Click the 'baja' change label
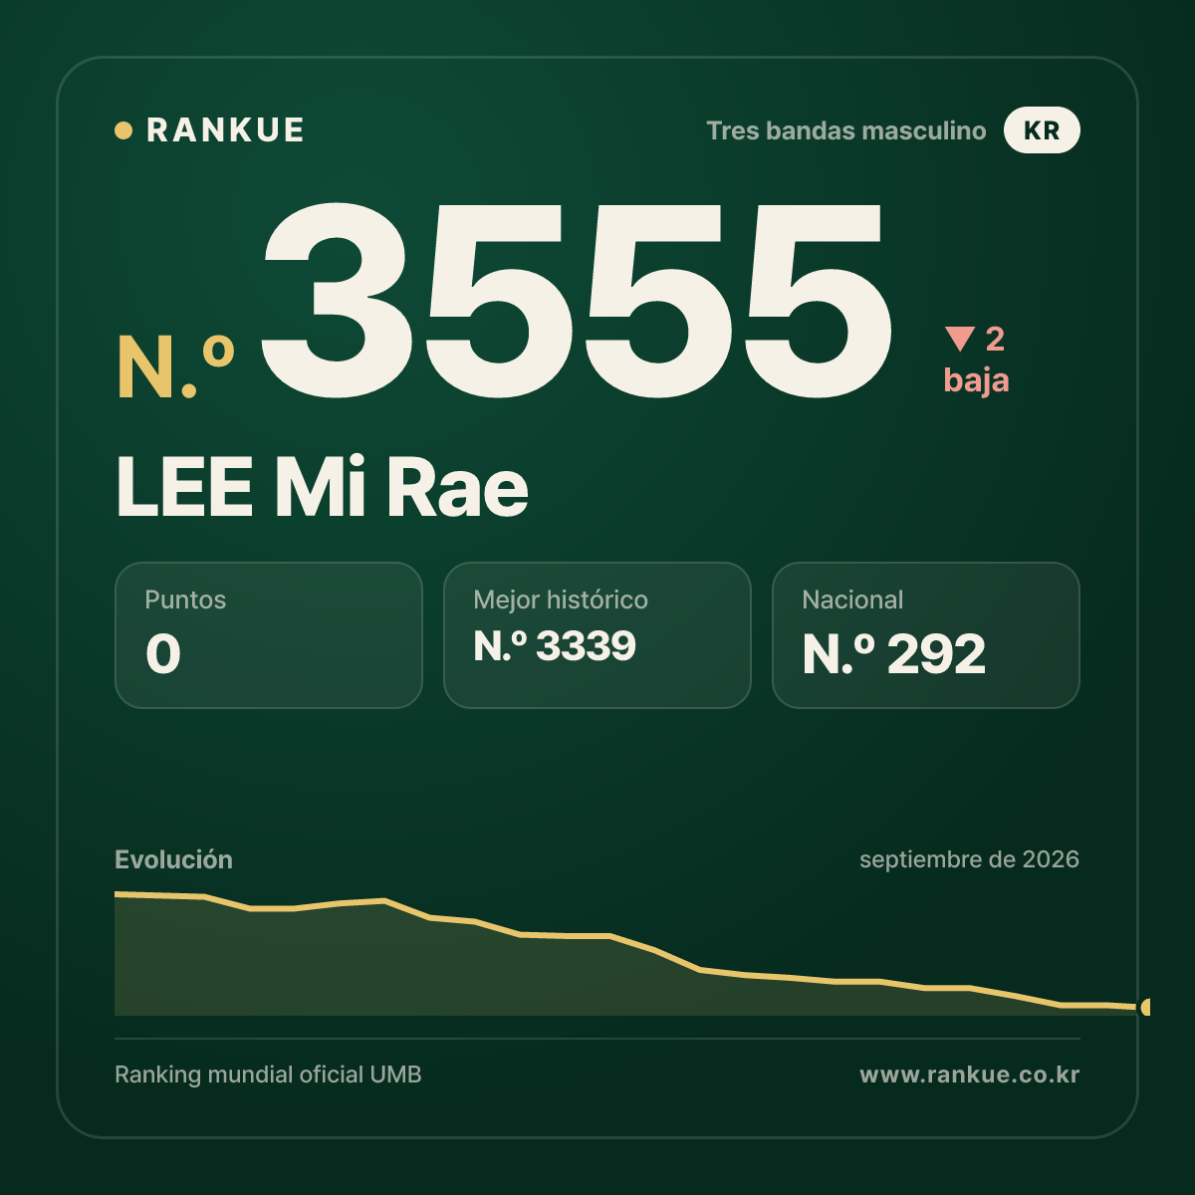 pos(977,380)
